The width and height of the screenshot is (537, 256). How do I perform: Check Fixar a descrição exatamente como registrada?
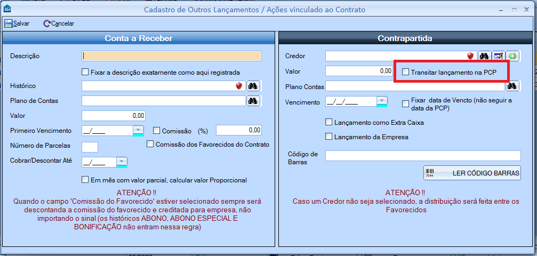click(x=85, y=72)
